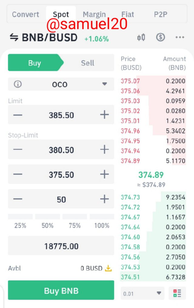The width and height of the screenshot is (194, 308).
Task: Tap the swap pair arrows beside BNB/BUSD
Action: point(14,37)
